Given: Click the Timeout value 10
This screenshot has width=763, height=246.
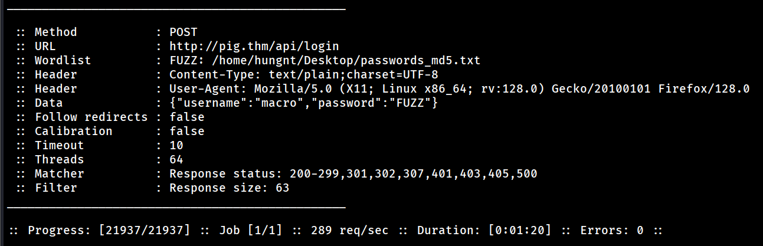Looking at the screenshot, I should (176, 145).
